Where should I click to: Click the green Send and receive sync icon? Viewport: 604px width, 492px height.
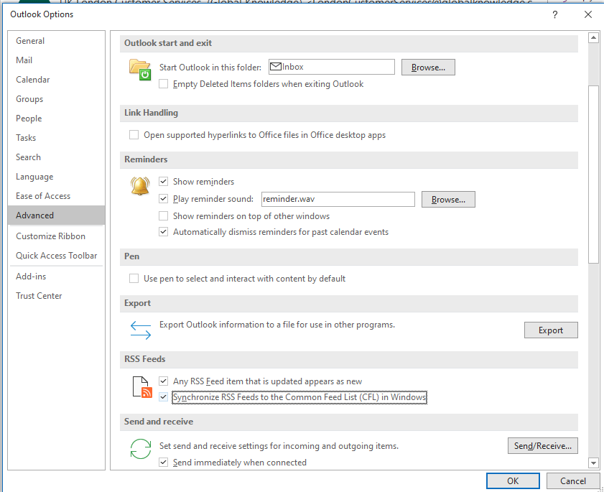click(140, 449)
